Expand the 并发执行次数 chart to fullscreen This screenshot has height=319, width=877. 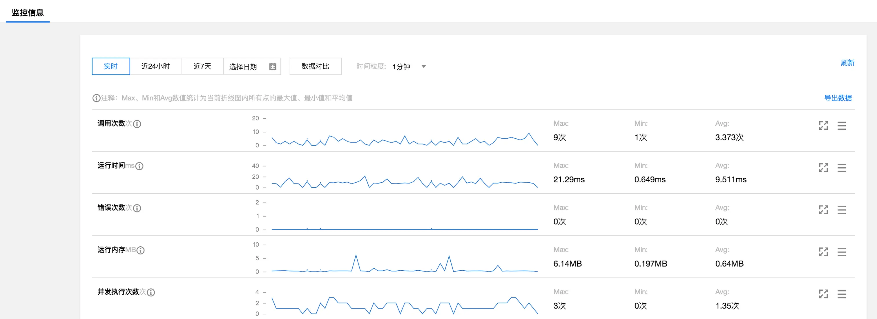pos(823,294)
